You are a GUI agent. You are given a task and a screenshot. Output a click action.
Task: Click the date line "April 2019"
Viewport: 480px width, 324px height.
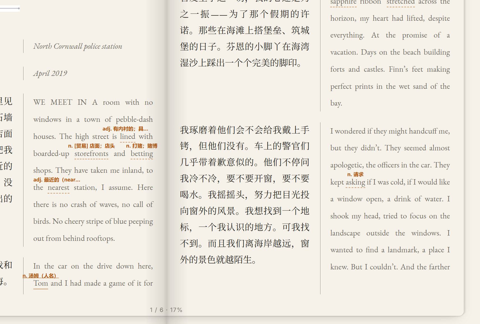click(x=50, y=73)
